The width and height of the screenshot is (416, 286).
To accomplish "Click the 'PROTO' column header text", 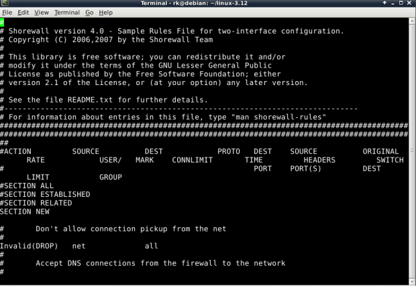I will (229, 151).
